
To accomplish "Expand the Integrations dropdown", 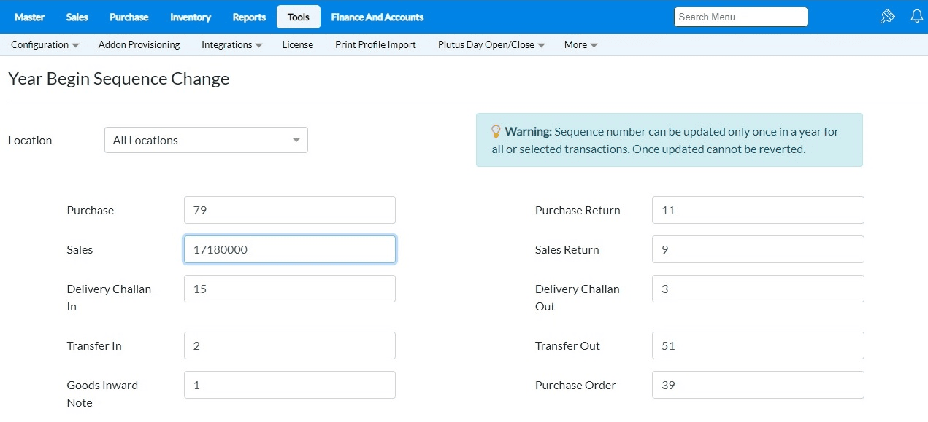I will [x=231, y=44].
